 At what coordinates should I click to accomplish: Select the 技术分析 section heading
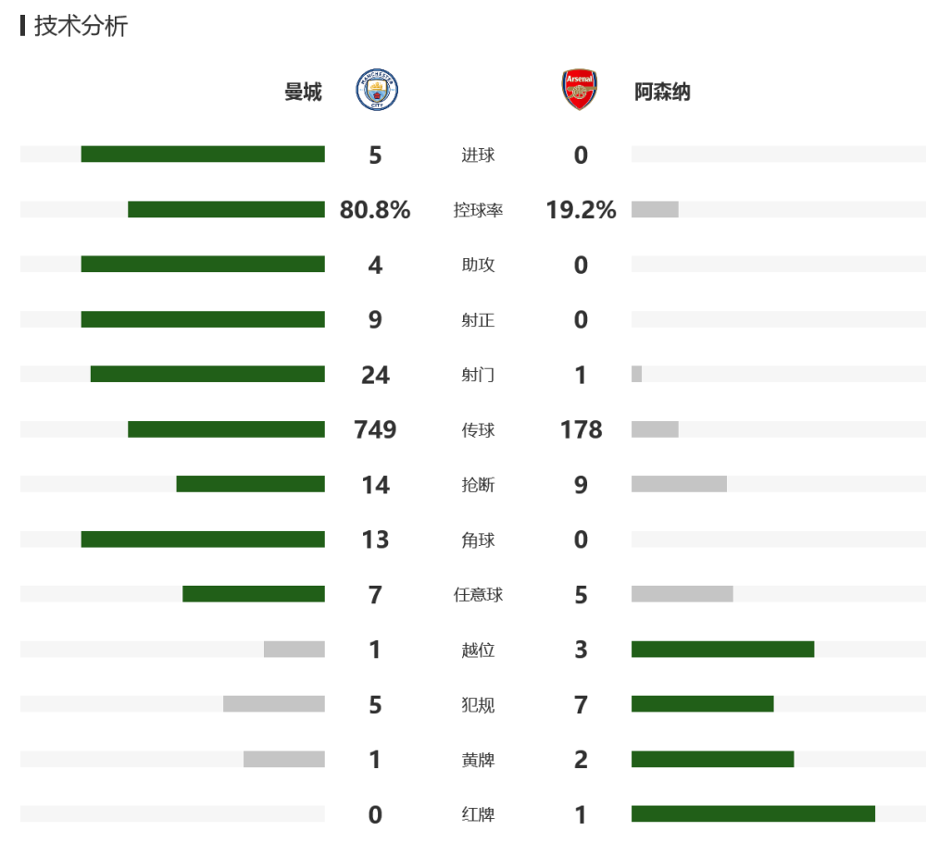click(81, 26)
